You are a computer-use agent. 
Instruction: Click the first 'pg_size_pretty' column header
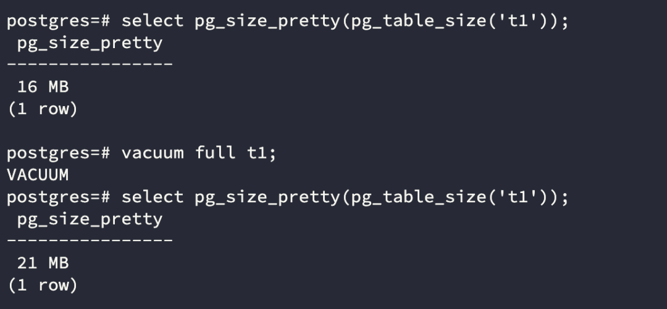click(x=90, y=43)
